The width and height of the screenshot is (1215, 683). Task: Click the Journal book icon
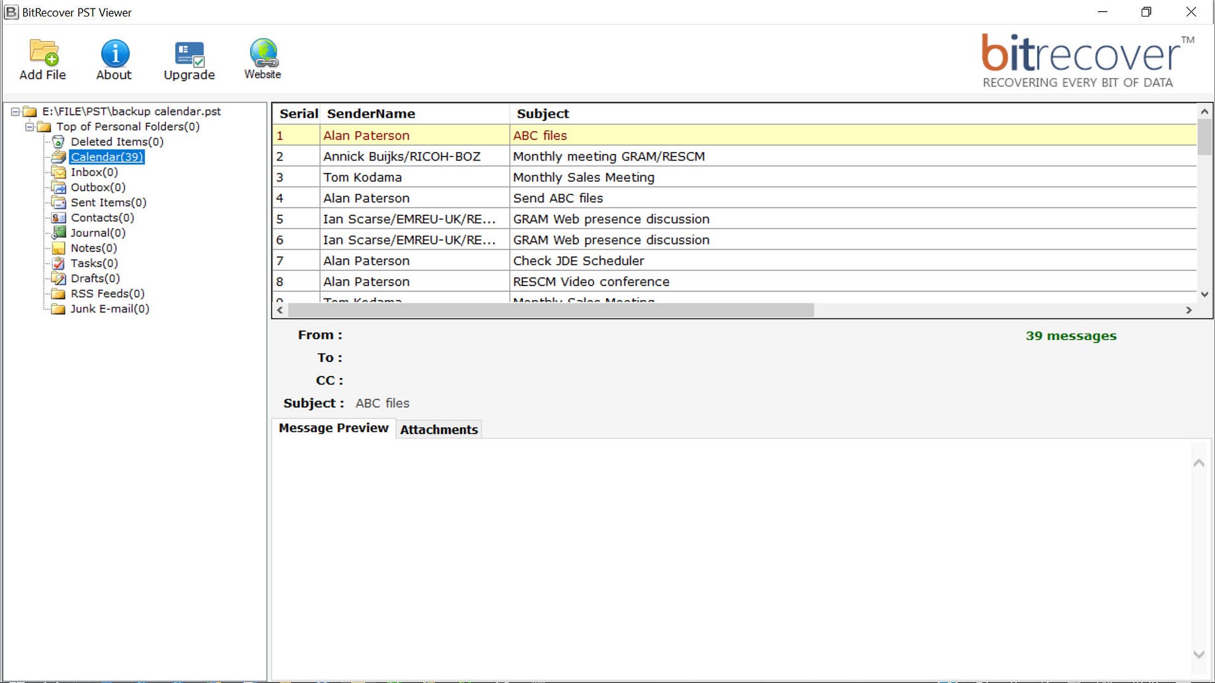59,233
